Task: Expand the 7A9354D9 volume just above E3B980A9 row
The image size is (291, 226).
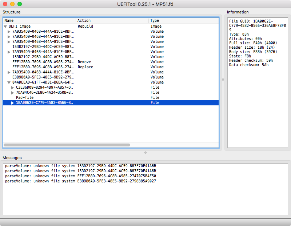Action: [x=9, y=72]
